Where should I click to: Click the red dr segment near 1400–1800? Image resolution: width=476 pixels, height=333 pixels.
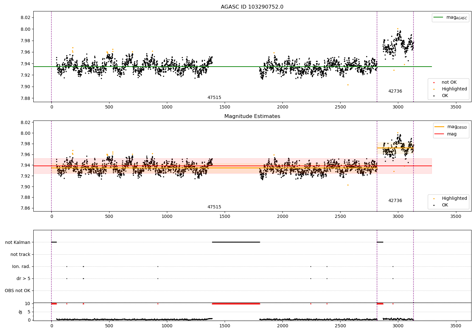coord(236,304)
